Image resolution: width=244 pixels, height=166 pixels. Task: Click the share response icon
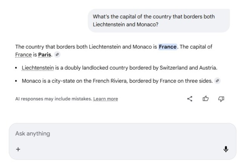pos(190,99)
